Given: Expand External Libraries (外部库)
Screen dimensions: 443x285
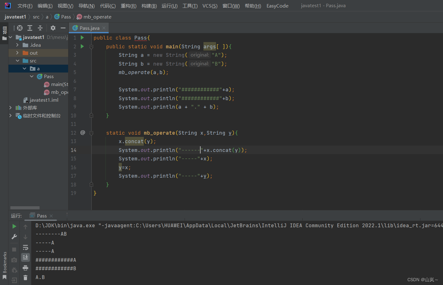Looking at the screenshot, I should point(10,108).
